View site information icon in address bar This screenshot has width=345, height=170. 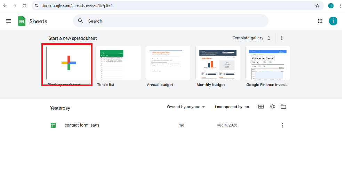[36, 6]
